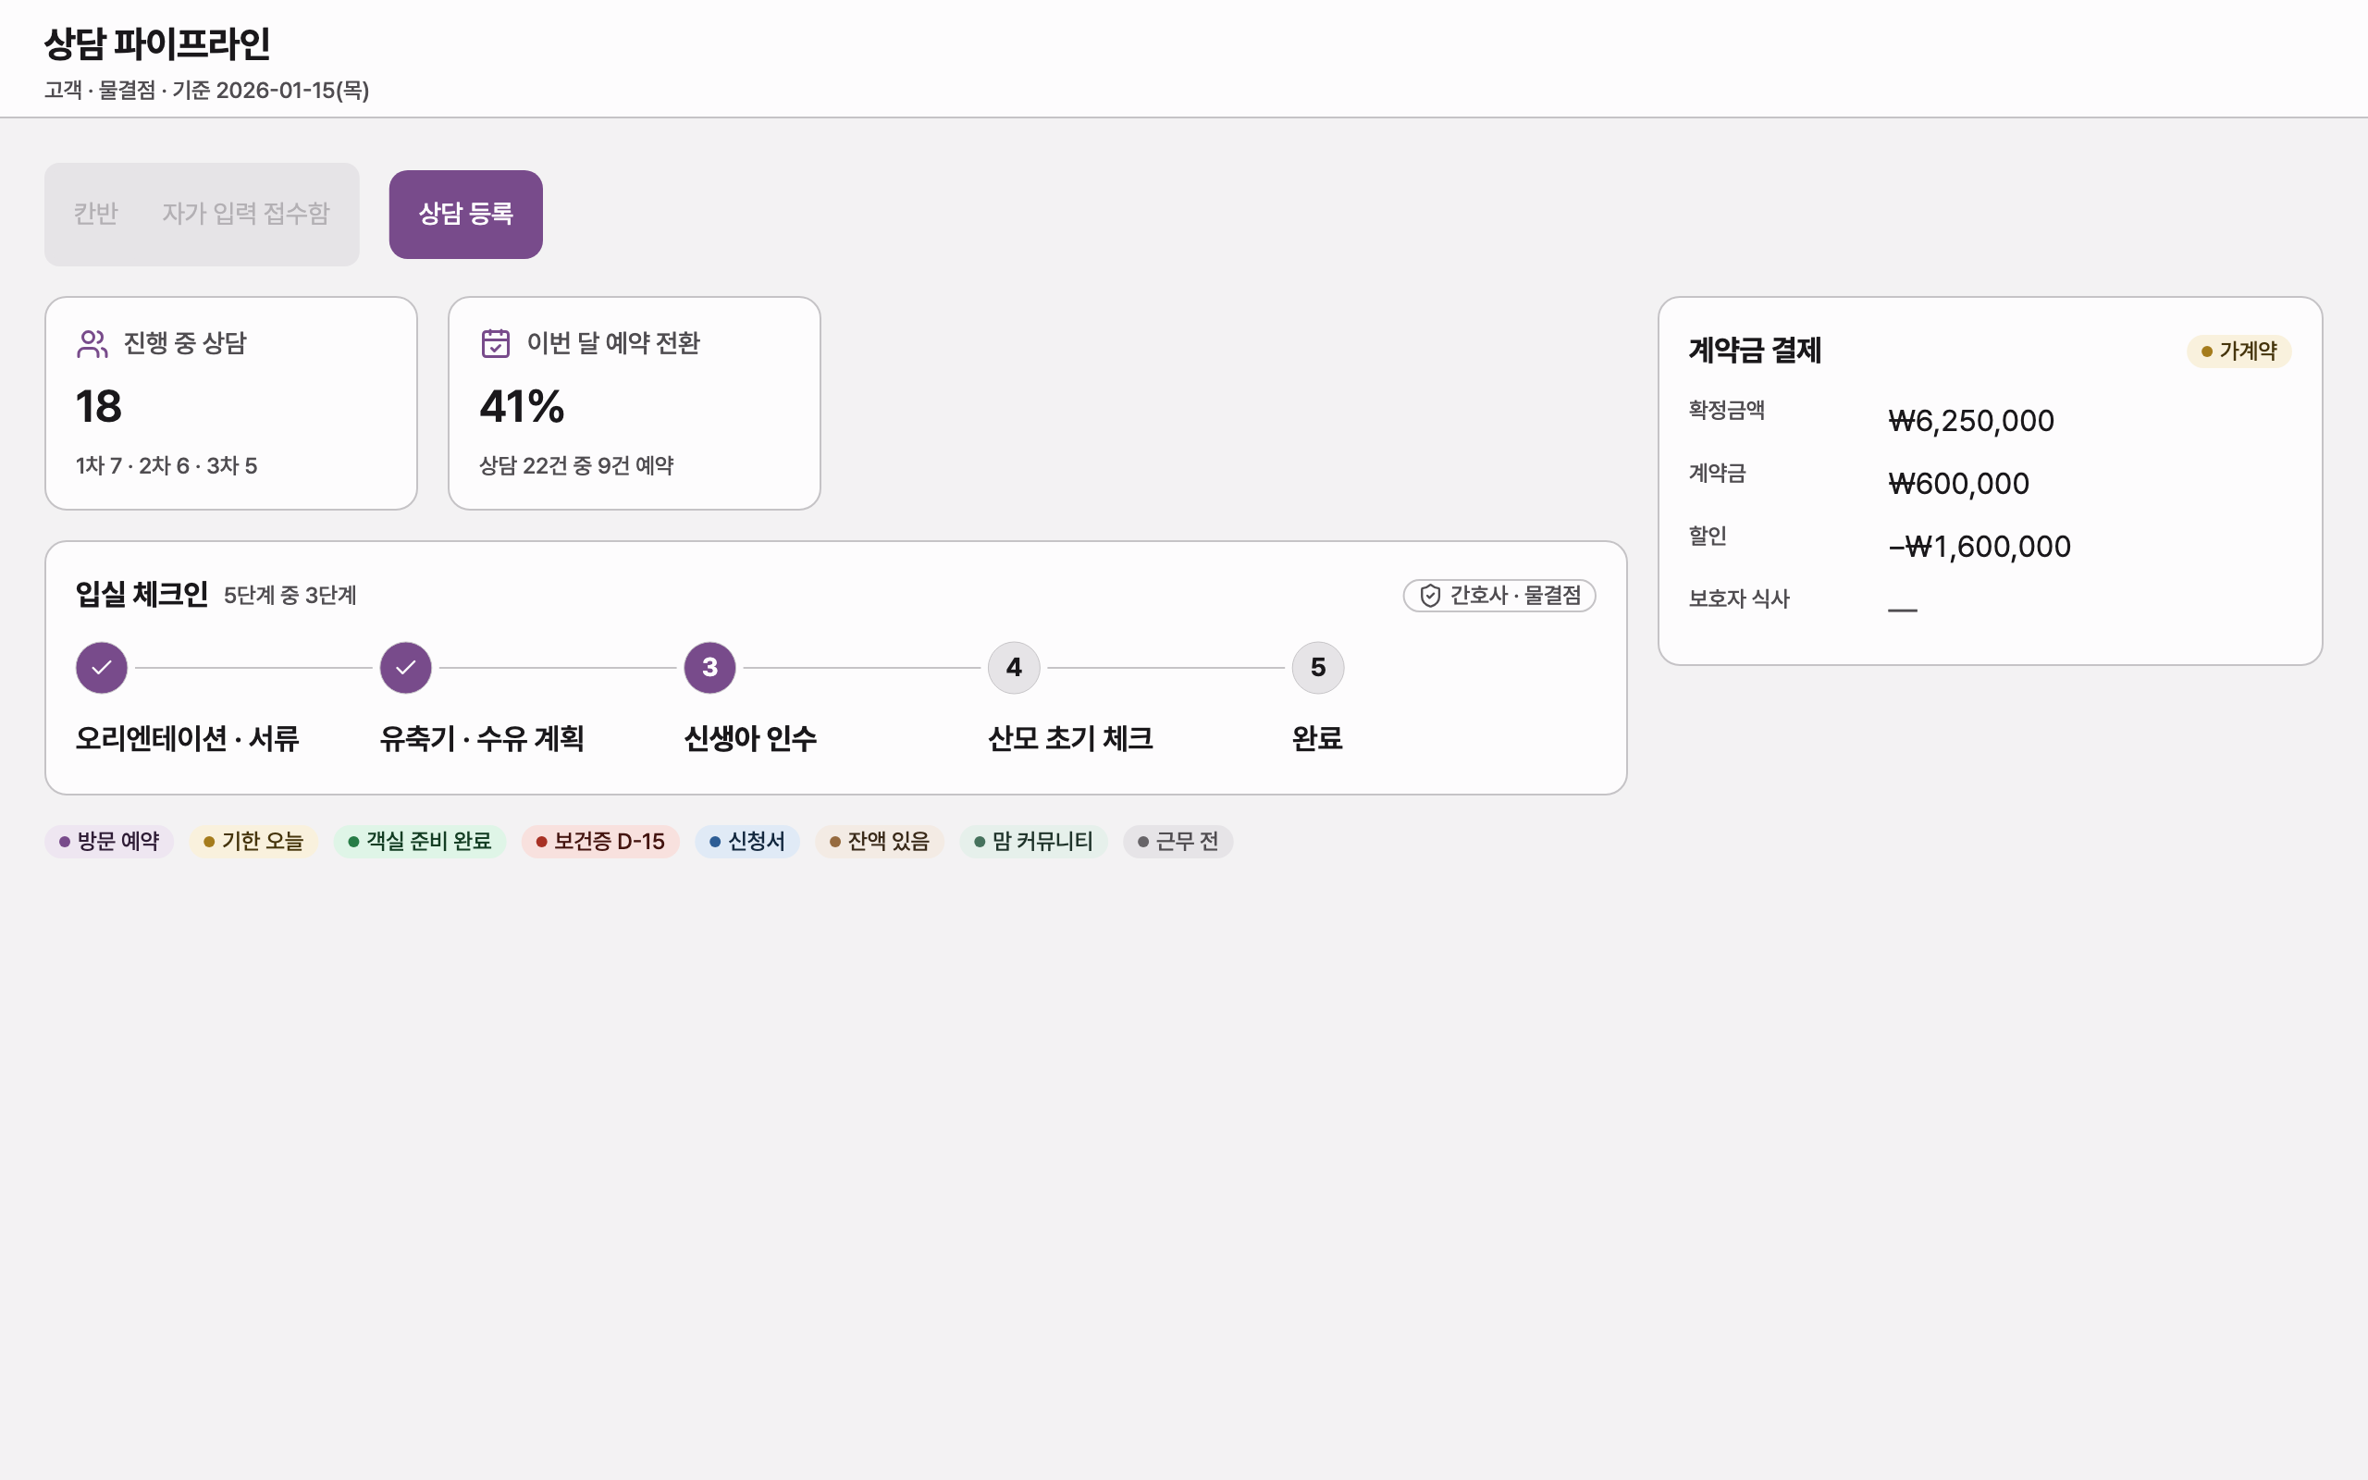The width and height of the screenshot is (2368, 1480).
Task: Click the 보건증 D-15 red tag
Action: tap(601, 842)
